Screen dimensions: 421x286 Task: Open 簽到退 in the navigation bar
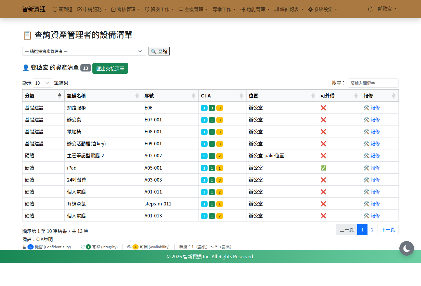coord(63,9)
